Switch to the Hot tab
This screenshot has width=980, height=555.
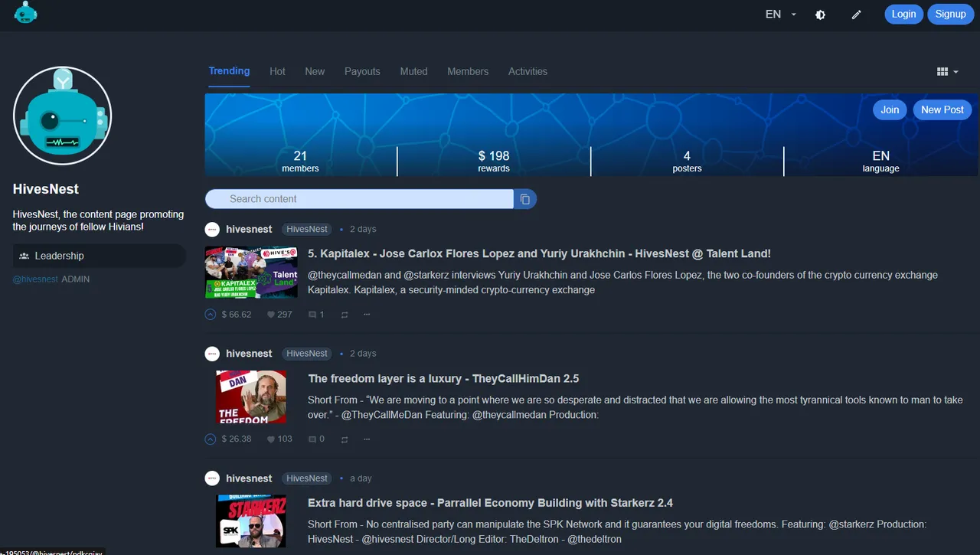[x=277, y=71]
